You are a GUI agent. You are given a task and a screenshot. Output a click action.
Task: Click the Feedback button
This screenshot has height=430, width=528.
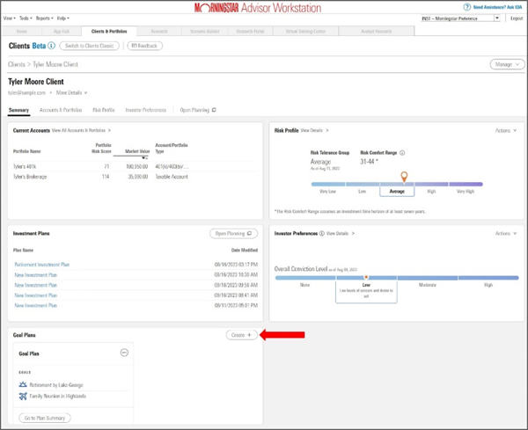coord(145,46)
